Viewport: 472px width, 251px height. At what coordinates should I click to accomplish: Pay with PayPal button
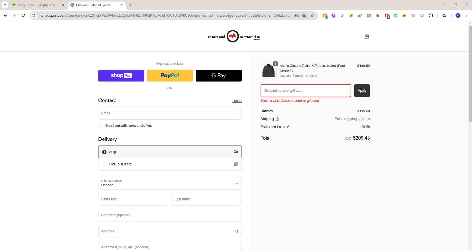170,76
